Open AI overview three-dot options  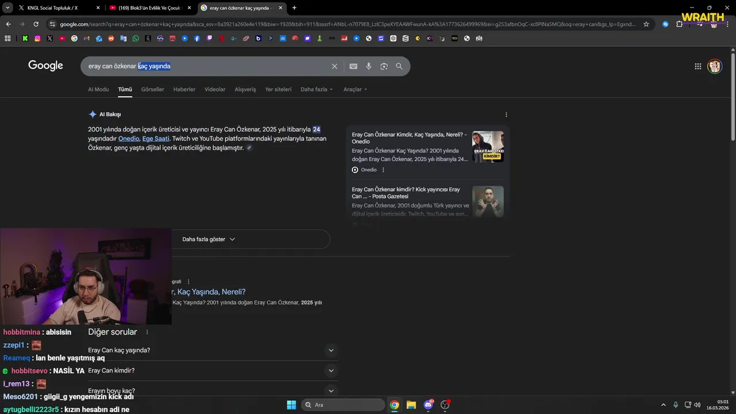(x=506, y=114)
